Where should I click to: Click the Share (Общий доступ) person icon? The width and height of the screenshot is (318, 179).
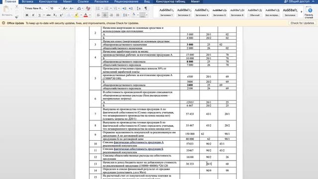pos(286,1)
